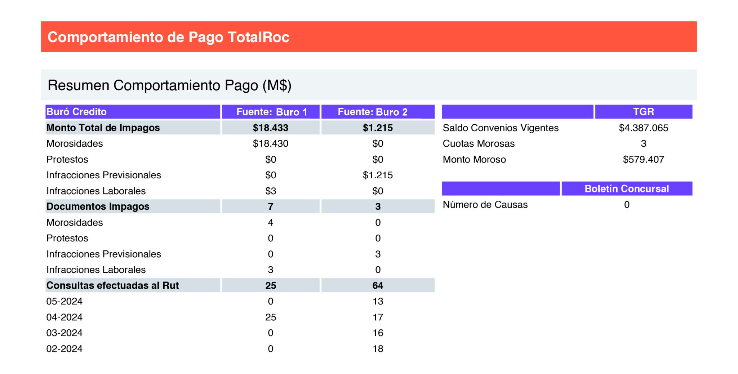Select the Número de Causas label
The image size is (738, 374).
pyautogui.click(x=485, y=205)
